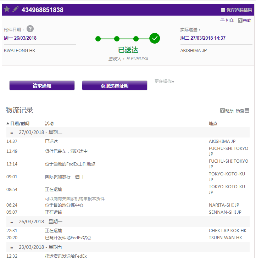Collapse the 26/03/2018 星期一 date group
The height and width of the screenshot is (258, 256).
click(x=12, y=222)
